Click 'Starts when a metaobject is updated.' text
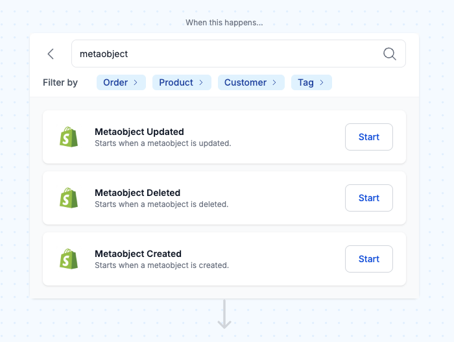This screenshot has width=454, height=342. (163, 143)
